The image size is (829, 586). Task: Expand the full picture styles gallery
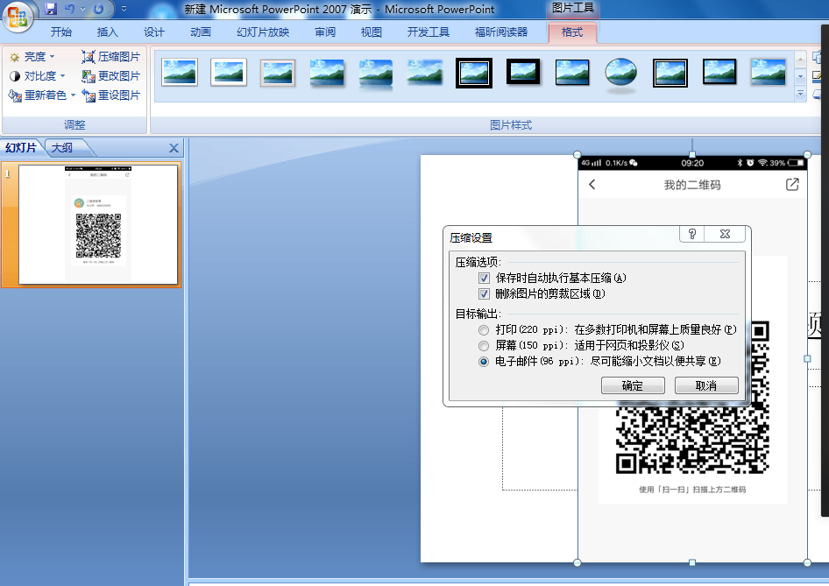pos(800,95)
